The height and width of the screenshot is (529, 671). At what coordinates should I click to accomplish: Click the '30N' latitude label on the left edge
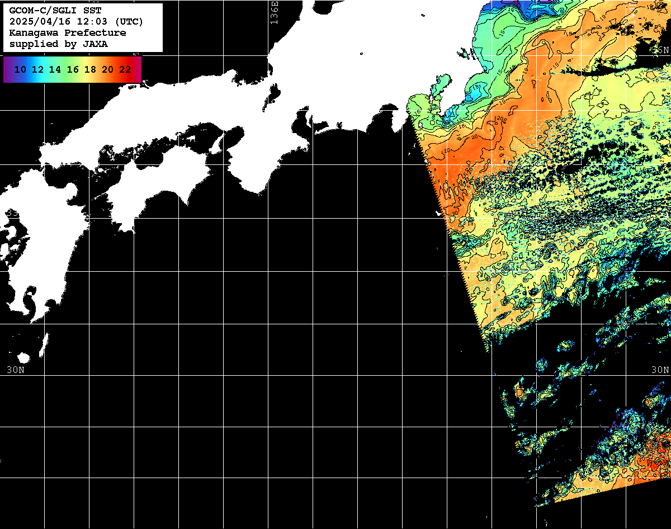click(x=16, y=370)
